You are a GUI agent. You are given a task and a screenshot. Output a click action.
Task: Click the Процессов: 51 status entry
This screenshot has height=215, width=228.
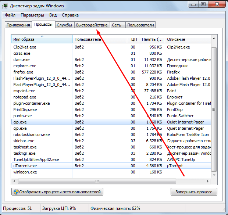17,208
